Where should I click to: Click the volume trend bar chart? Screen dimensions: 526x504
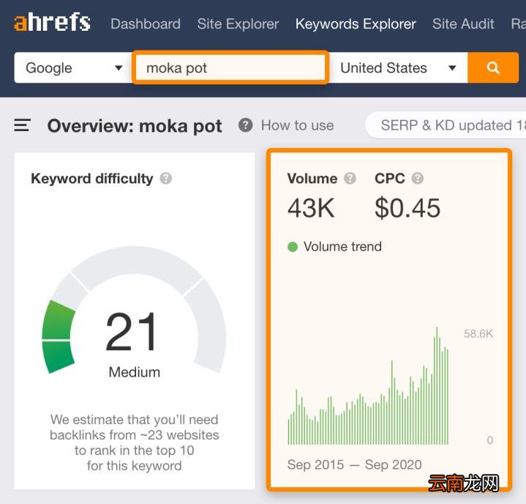click(x=368, y=386)
